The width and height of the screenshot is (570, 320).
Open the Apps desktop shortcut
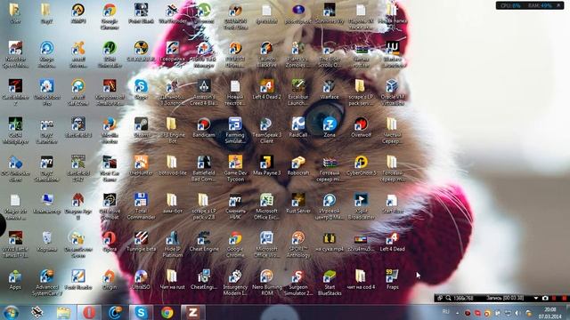pos(15,279)
